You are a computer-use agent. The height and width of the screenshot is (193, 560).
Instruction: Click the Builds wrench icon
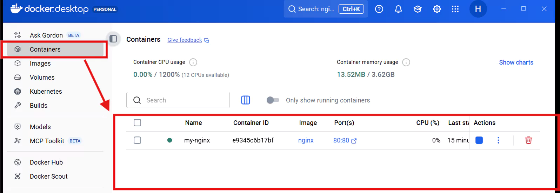[x=18, y=106]
